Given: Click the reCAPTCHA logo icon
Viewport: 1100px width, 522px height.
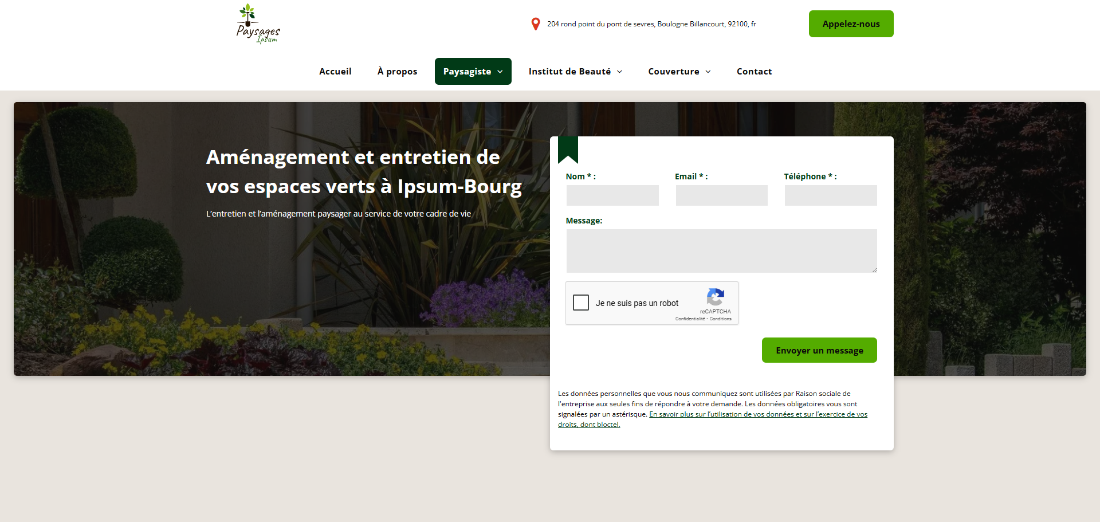Looking at the screenshot, I should click(715, 297).
